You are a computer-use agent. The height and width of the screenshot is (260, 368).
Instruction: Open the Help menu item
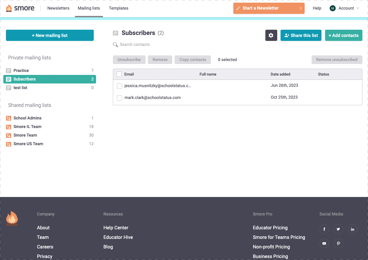[317, 8]
